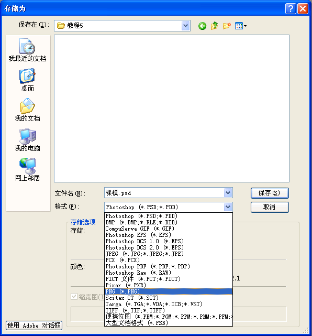Toggle the 缩览图 checkbox
This screenshot has width=312, height=336.
[74, 297]
